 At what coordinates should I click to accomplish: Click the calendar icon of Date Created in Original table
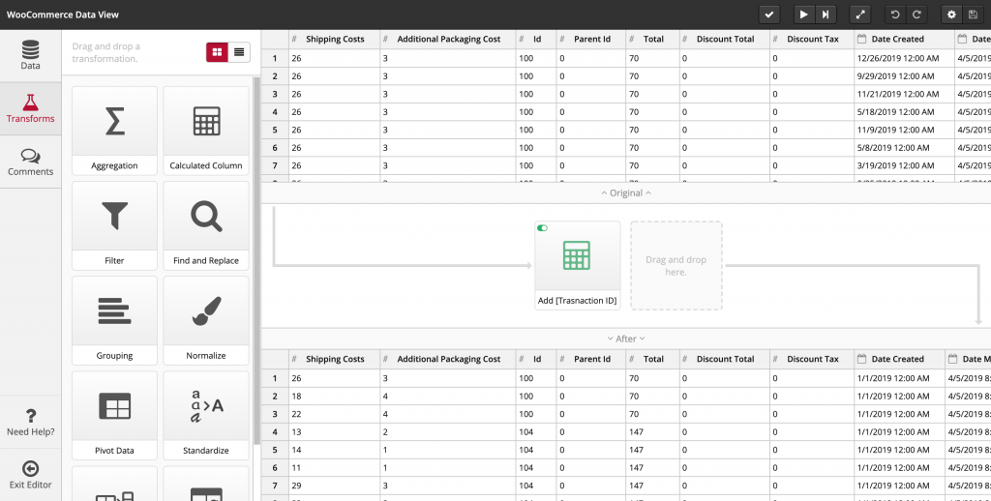pos(861,39)
